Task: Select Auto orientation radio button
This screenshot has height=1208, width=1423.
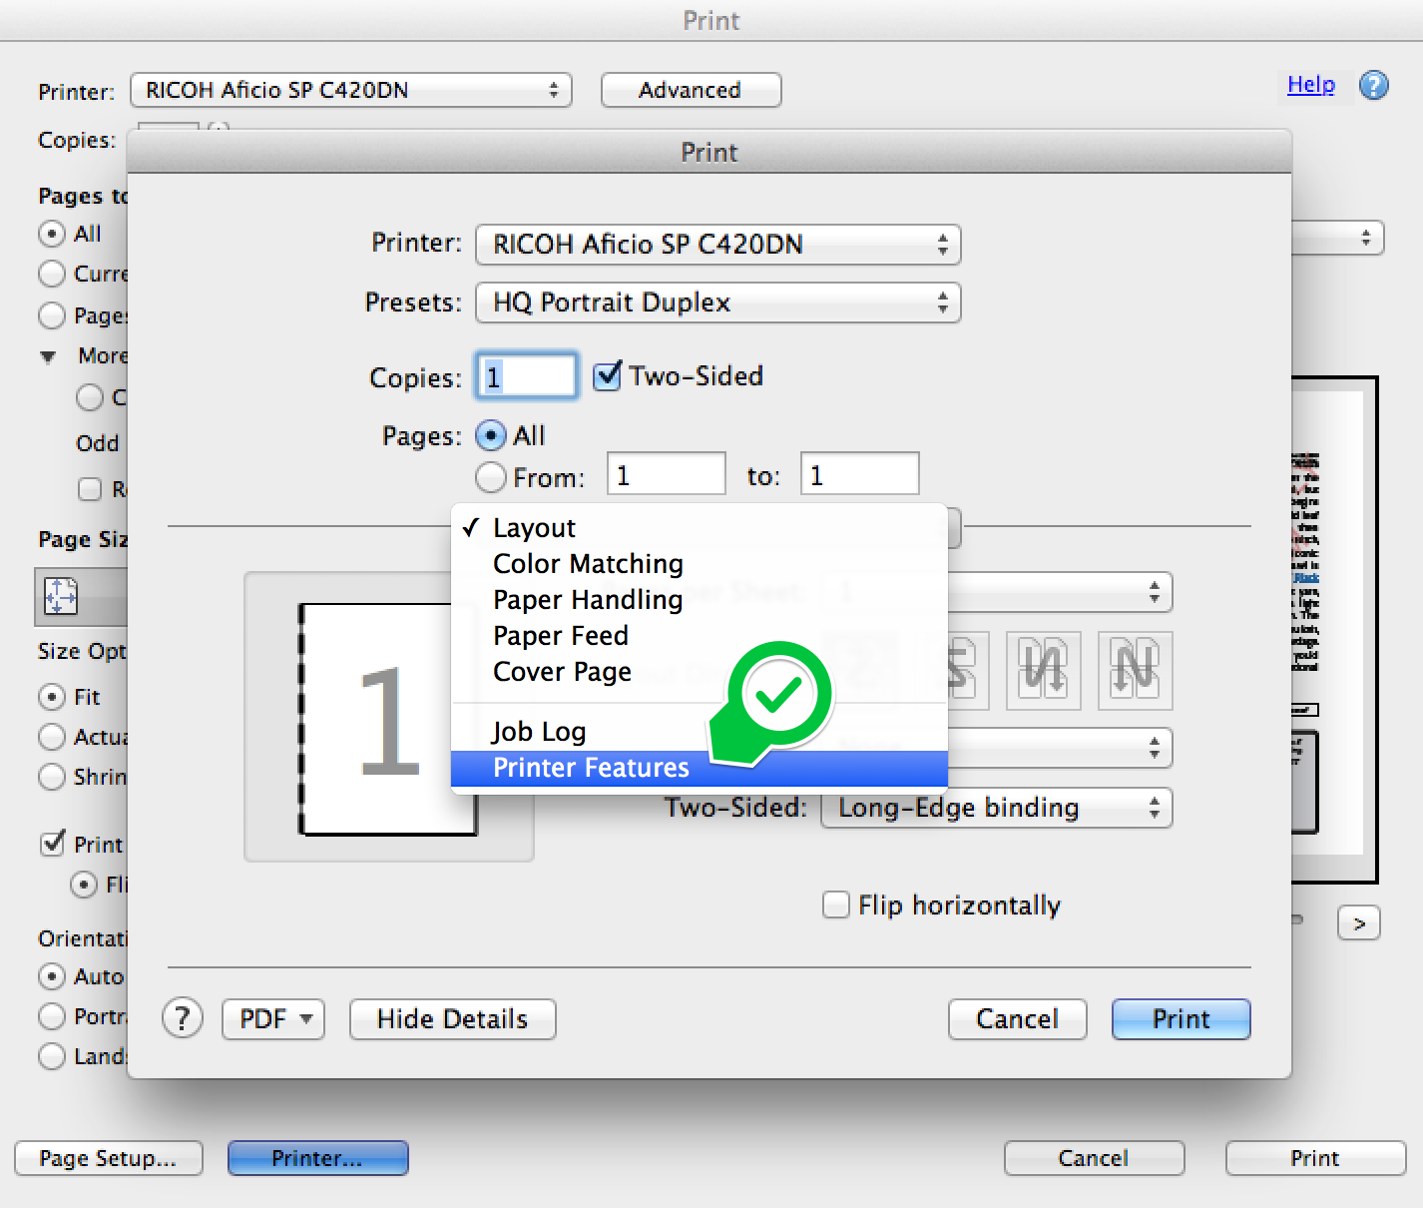Action: tap(52, 976)
